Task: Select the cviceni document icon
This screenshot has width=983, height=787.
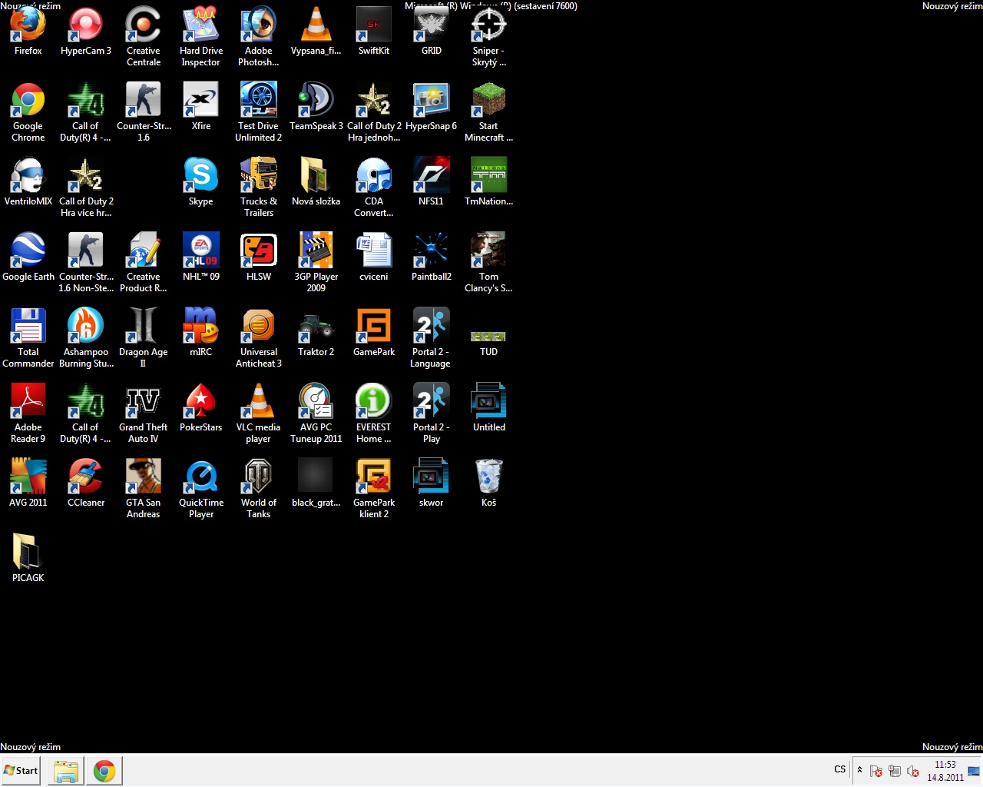Action: tap(374, 257)
